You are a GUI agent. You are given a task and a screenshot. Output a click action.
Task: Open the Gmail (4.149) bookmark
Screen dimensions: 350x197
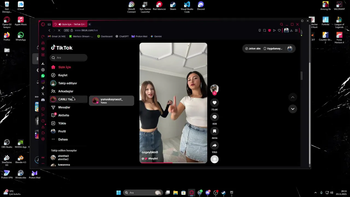[x=57, y=36]
